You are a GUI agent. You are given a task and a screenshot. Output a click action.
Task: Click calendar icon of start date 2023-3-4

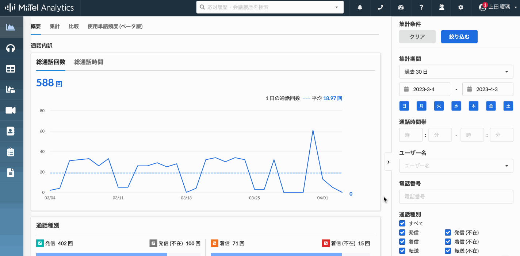tap(406, 89)
